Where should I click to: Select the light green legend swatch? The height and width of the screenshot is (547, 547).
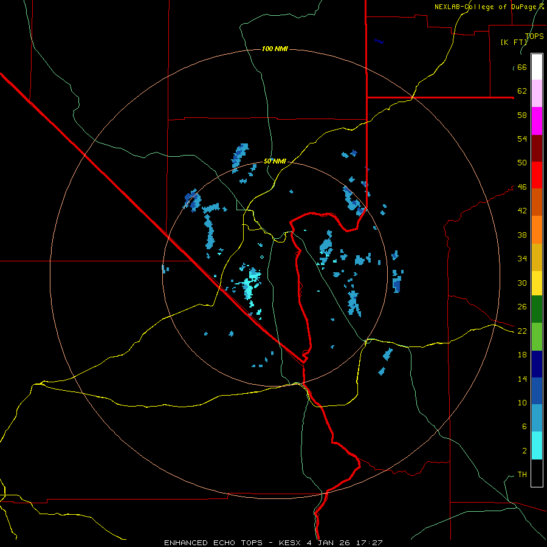pos(537,337)
